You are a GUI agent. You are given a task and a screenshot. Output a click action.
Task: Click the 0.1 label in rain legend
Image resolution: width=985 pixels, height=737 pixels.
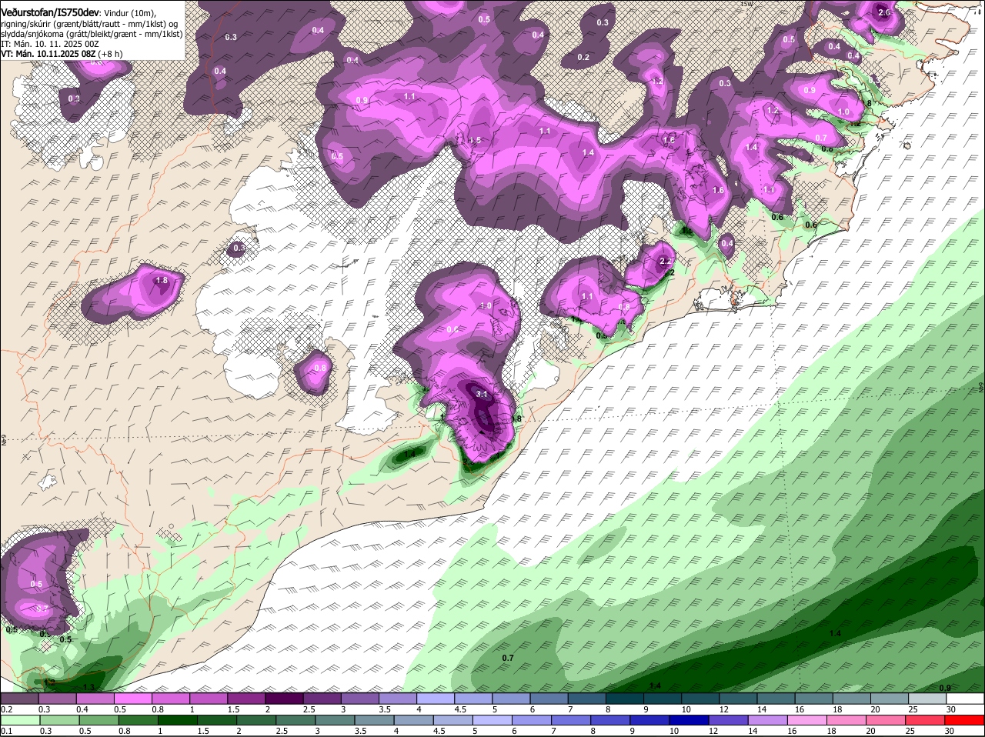tap(6, 731)
